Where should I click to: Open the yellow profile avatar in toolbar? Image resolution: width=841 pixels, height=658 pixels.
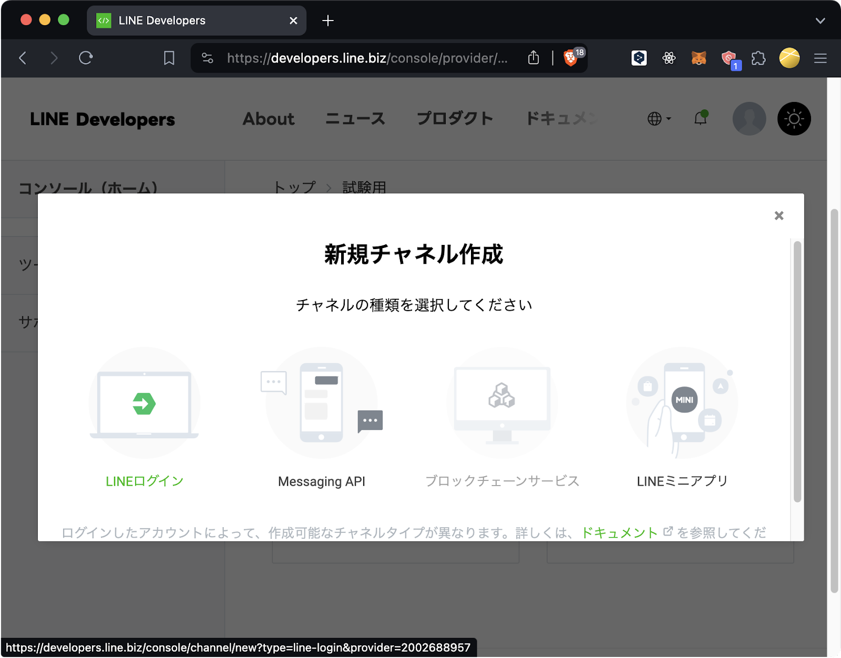click(x=789, y=58)
